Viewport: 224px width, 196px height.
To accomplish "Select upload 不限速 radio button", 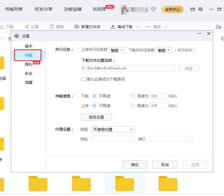I will point(94,106).
